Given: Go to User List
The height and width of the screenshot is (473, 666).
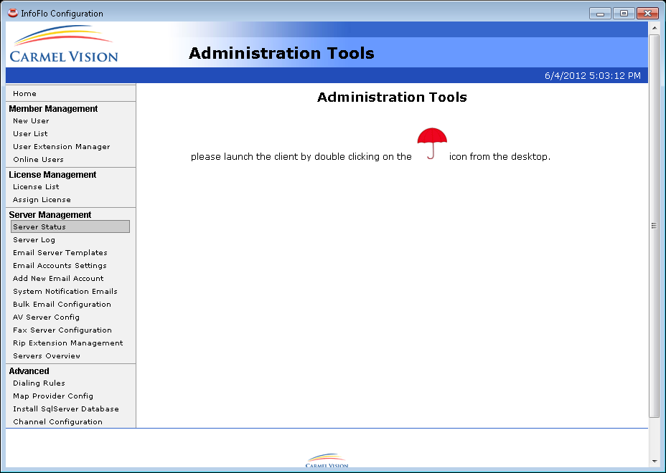Looking at the screenshot, I should coord(30,134).
